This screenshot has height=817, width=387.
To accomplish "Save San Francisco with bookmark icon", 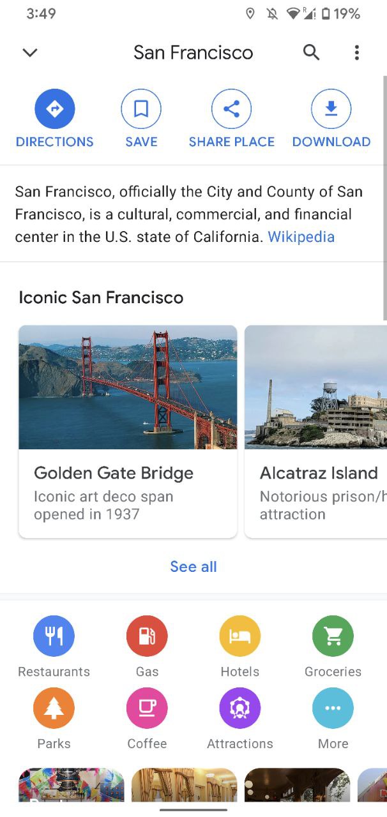I will click(x=141, y=110).
